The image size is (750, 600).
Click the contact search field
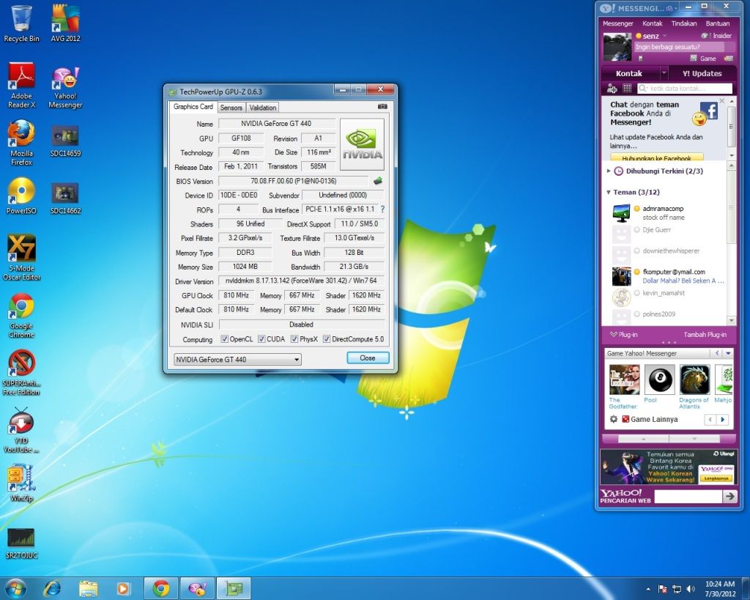click(685, 89)
